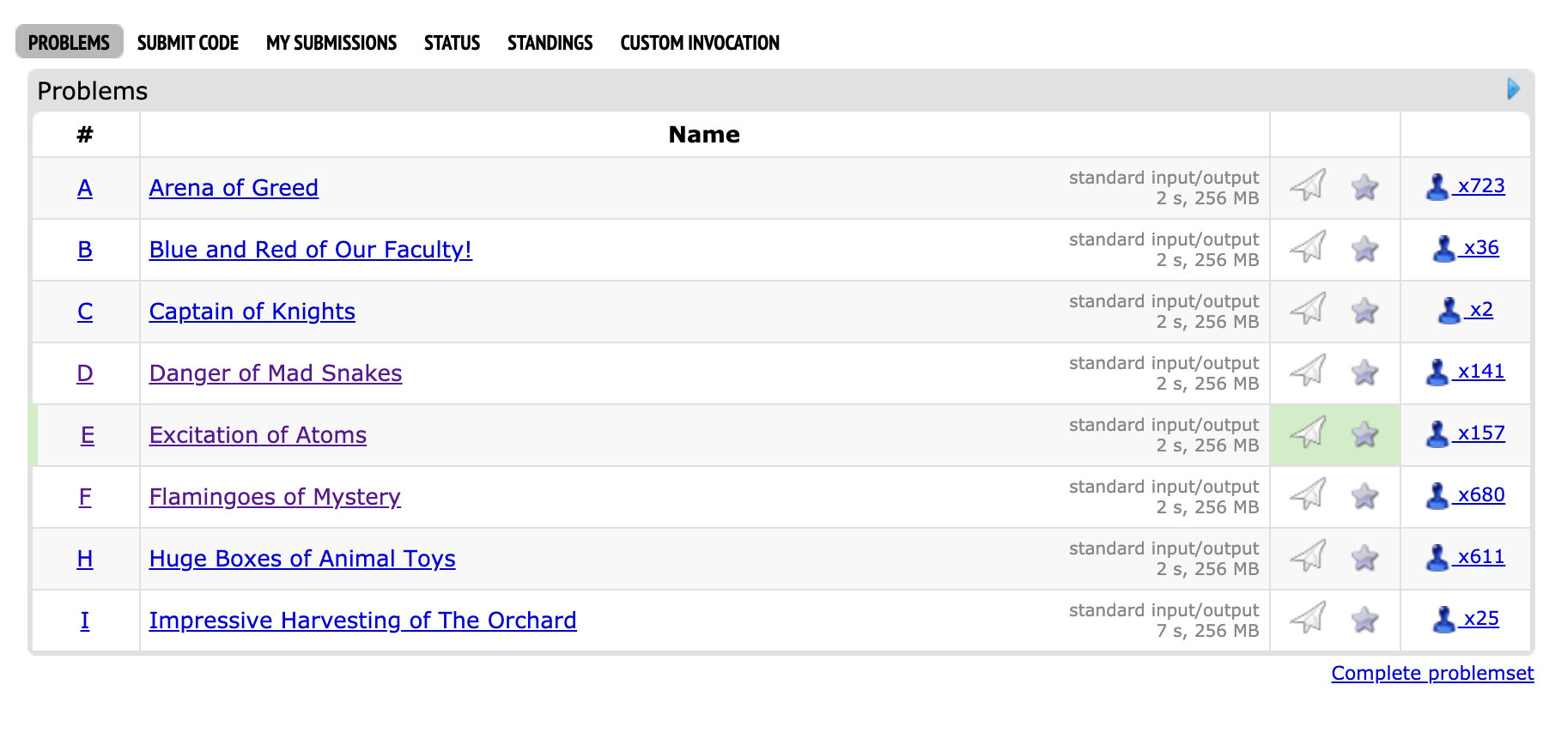
Task: Collapse the Problems panel blue arrow
Action: 1513,88
